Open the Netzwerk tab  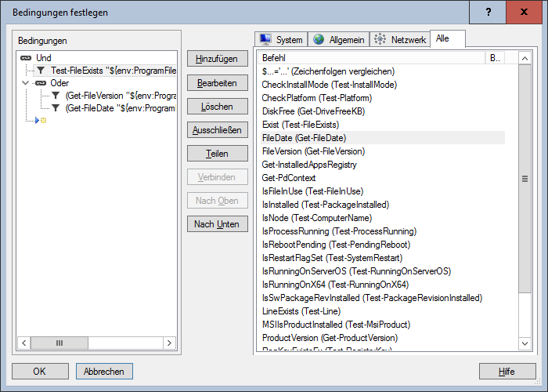point(399,39)
